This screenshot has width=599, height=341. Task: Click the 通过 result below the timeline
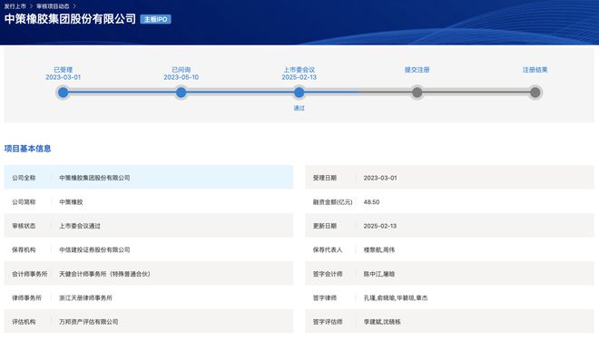[299, 108]
